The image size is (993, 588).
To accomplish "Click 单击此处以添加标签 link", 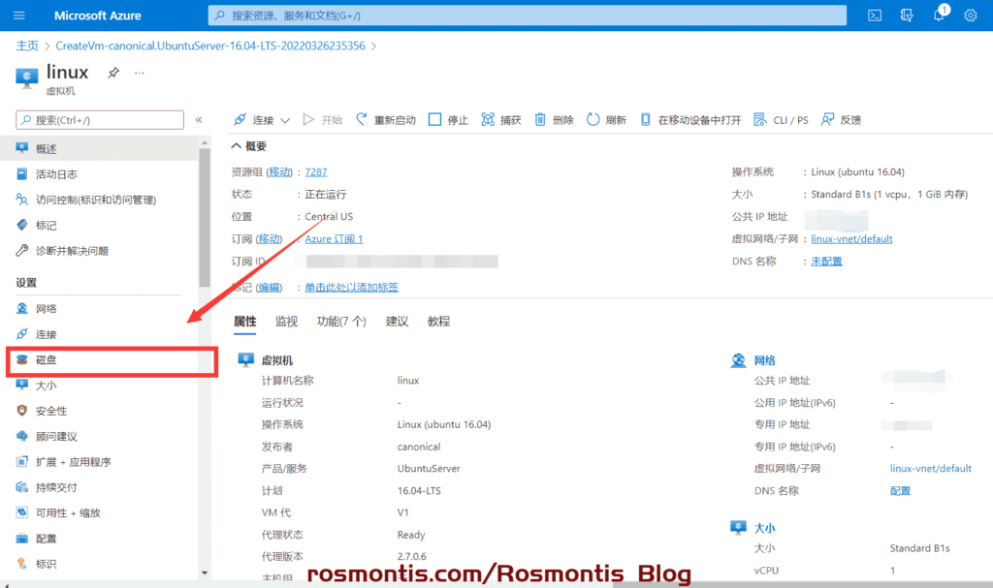I will 351,288.
